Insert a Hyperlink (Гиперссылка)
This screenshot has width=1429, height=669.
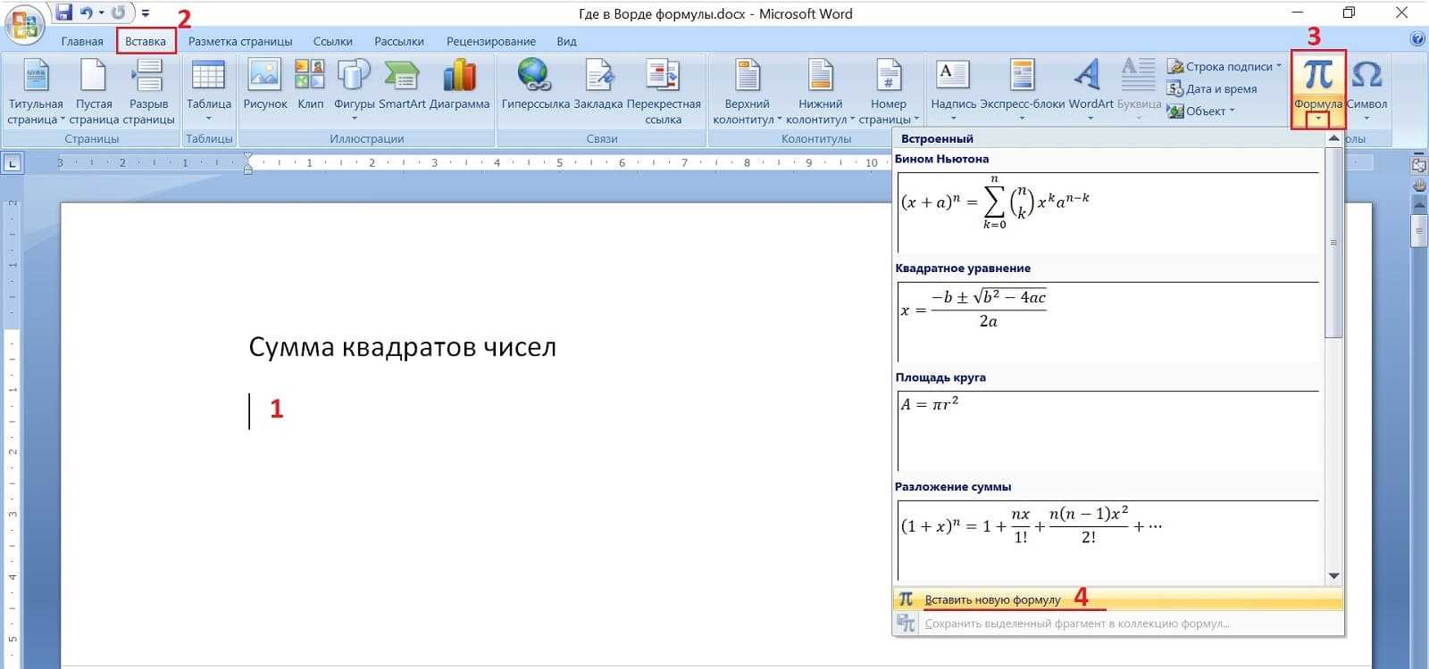click(535, 85)
